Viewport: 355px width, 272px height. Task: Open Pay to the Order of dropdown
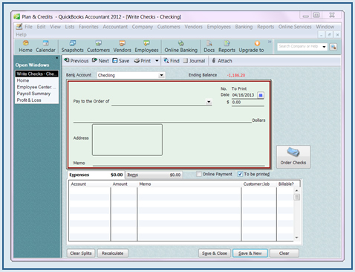tap(209, 102)
